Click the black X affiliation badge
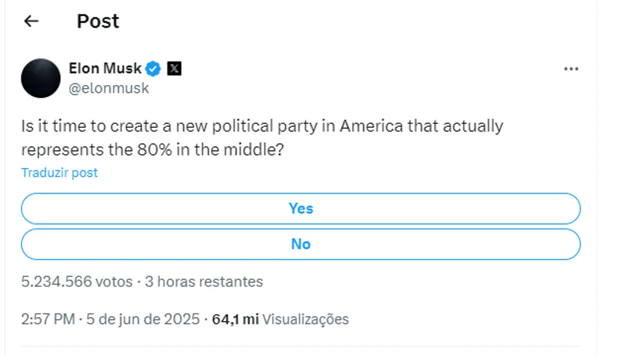 [x=174, y=68]
